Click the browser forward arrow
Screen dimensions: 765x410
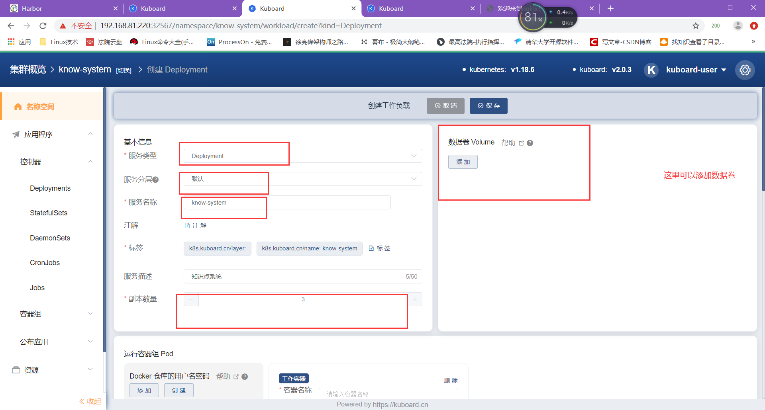pos(27,26)
